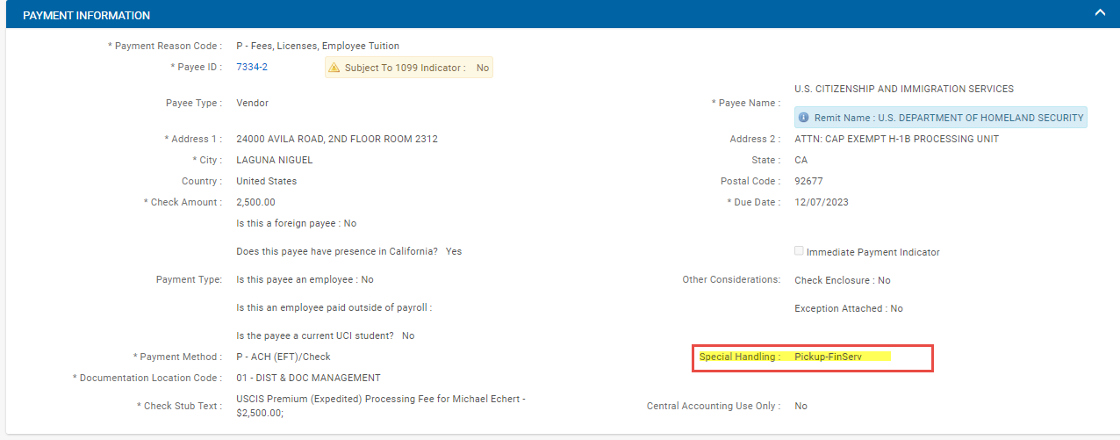Image resolution: width=1120 pixels, height=440 pixels.
Task: Click the Address 2 ATTN: CAP EXEMPT text
Action: (896, 139)
